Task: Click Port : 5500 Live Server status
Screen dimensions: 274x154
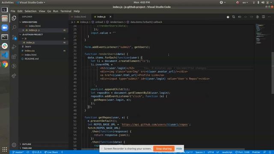Action: point(242,152)
